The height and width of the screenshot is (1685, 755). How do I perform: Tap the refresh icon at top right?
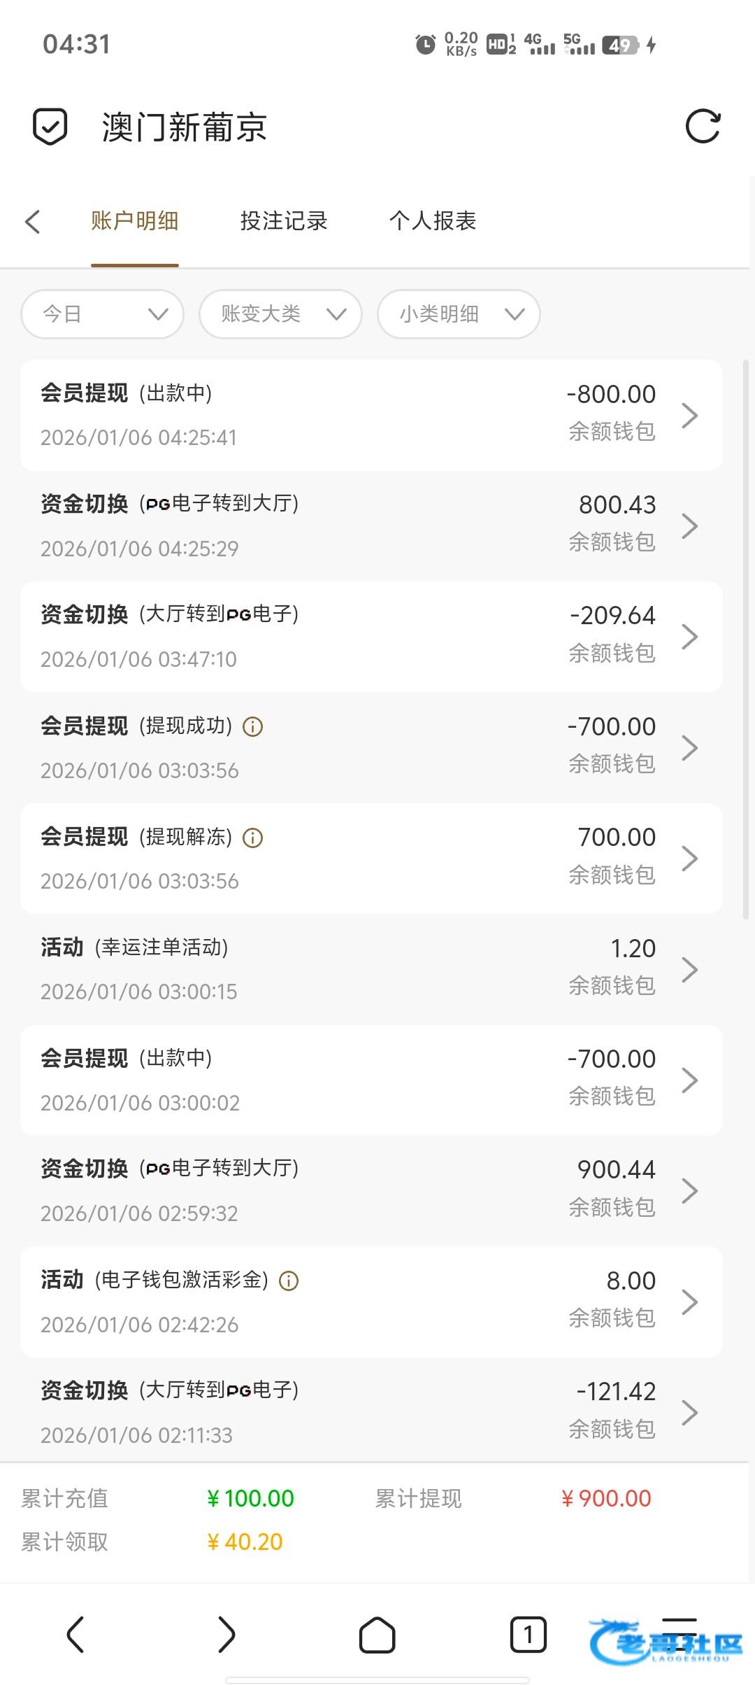point(703,127)
